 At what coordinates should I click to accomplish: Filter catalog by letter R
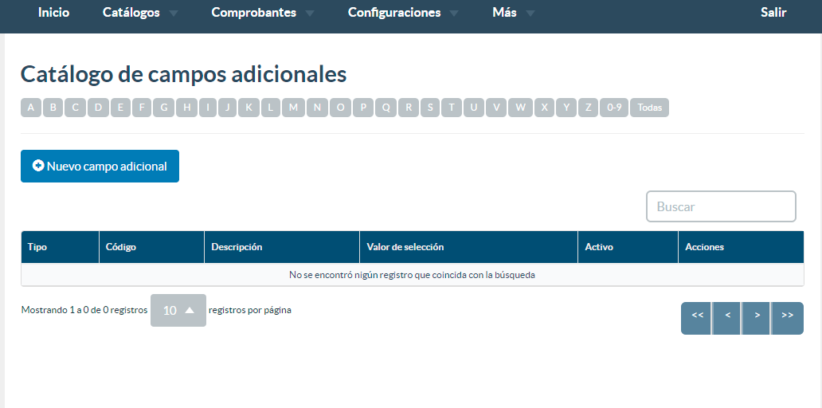coord(409,108)
